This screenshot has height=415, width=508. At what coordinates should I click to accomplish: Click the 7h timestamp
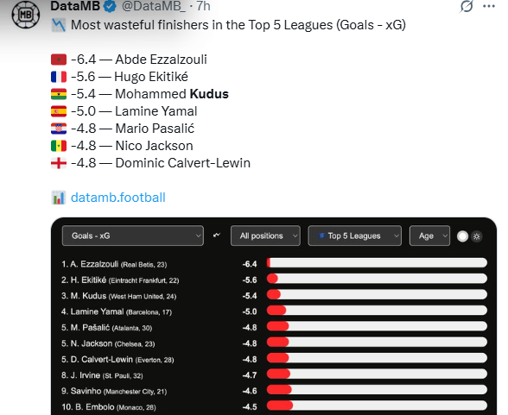point(204,6)
